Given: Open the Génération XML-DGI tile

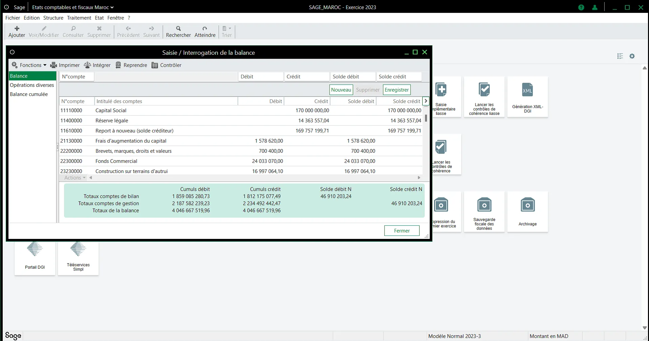Looking at the screenshot, I should pos(528,97).
